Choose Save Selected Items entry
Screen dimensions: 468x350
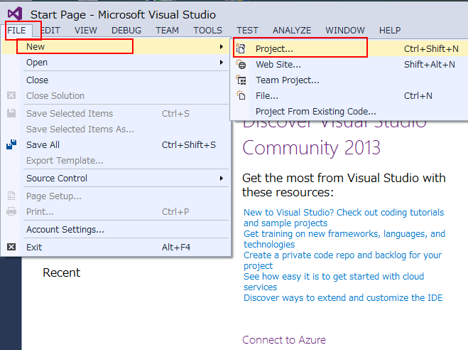[x=116, y=113]
